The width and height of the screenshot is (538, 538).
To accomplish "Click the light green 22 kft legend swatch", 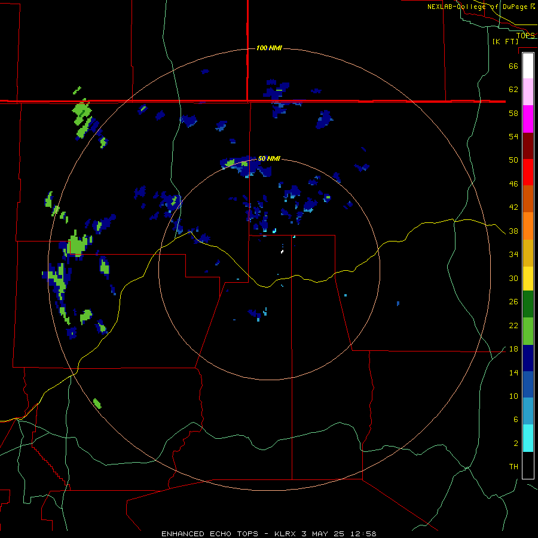I will (x=528, y=331).
